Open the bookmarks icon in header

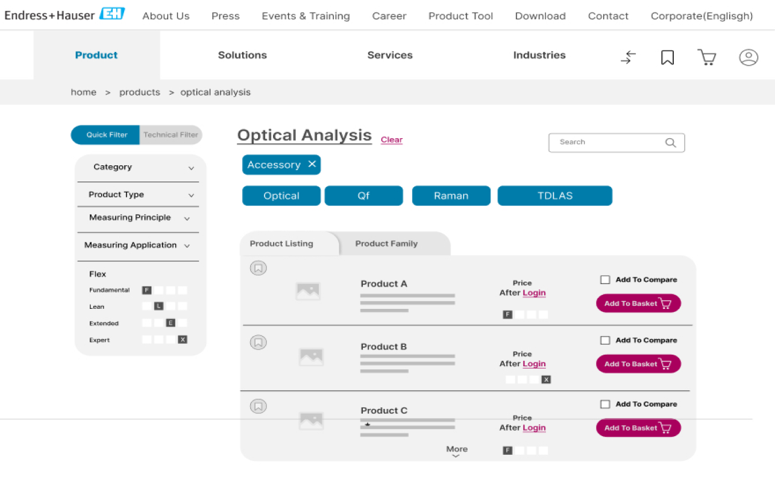(667, 57)
